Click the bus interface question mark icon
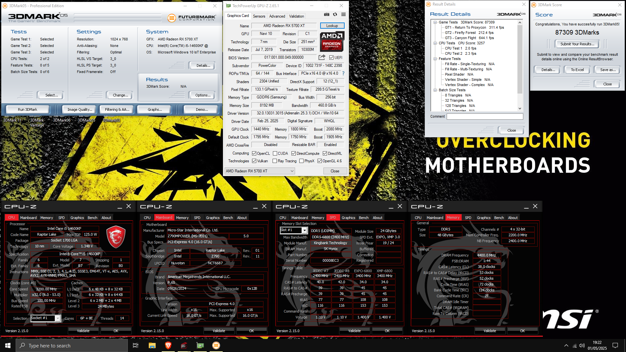626x352 pixels. coord(343,73)
